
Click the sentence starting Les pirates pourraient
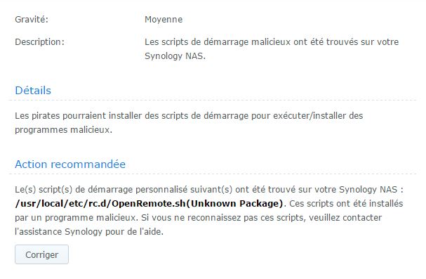click(189, 116)
